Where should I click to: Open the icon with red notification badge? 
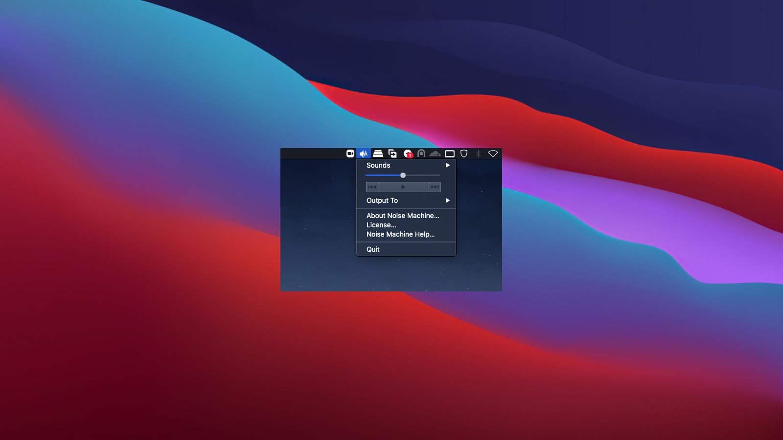pos(408,154)
